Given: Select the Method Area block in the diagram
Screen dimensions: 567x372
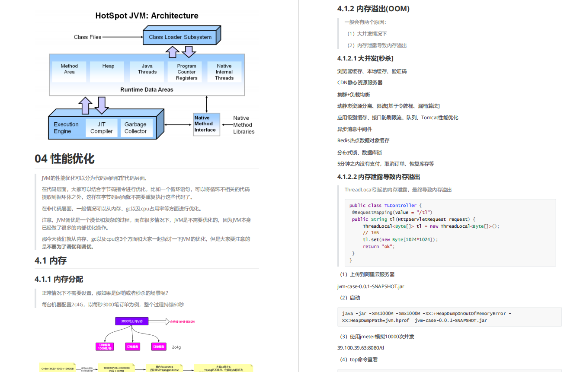Looking at the screenshot, I should click(x=68, y=71).
